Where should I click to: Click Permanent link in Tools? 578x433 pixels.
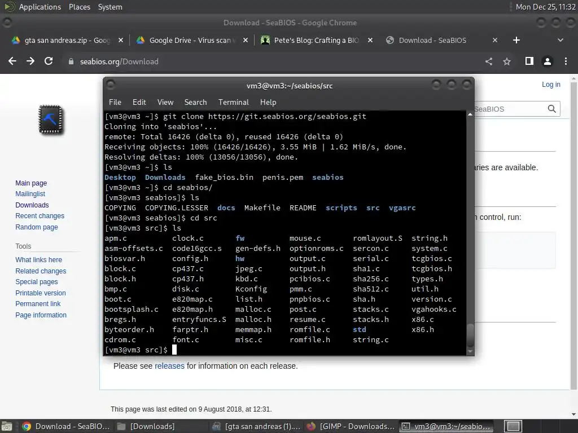click(x=38, y=304)
